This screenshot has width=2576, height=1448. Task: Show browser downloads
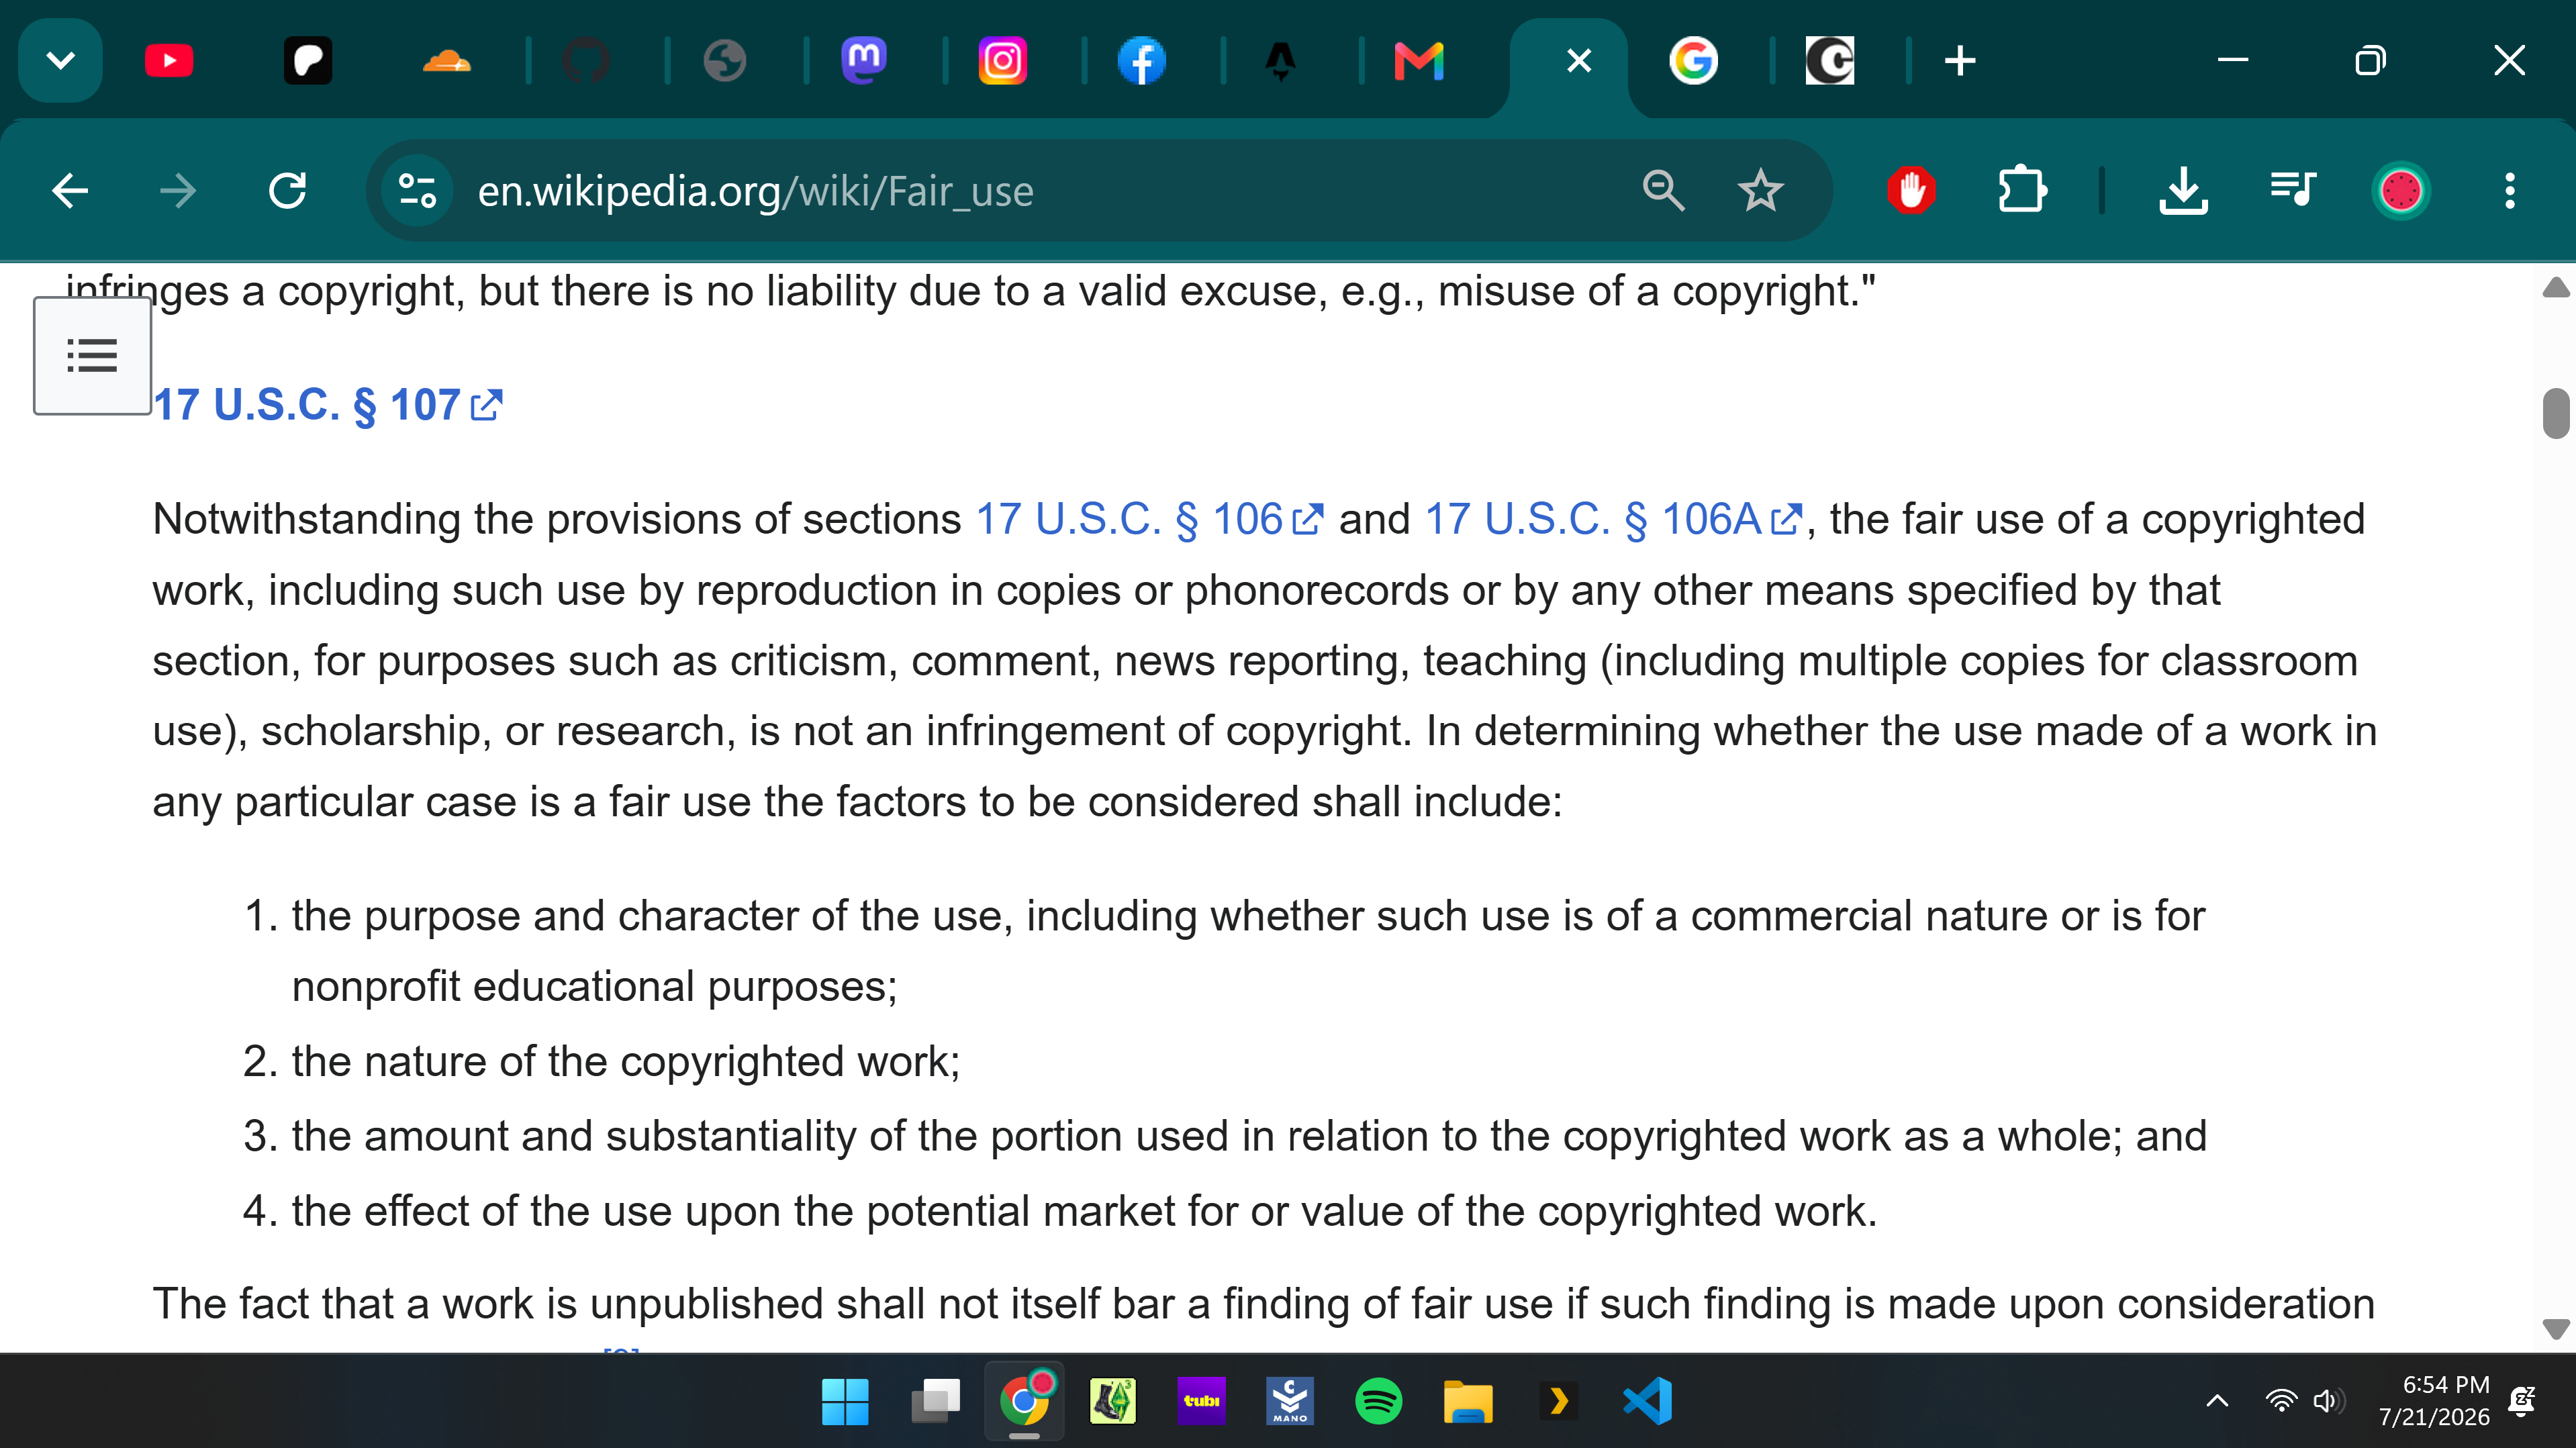pos(2183,190)
